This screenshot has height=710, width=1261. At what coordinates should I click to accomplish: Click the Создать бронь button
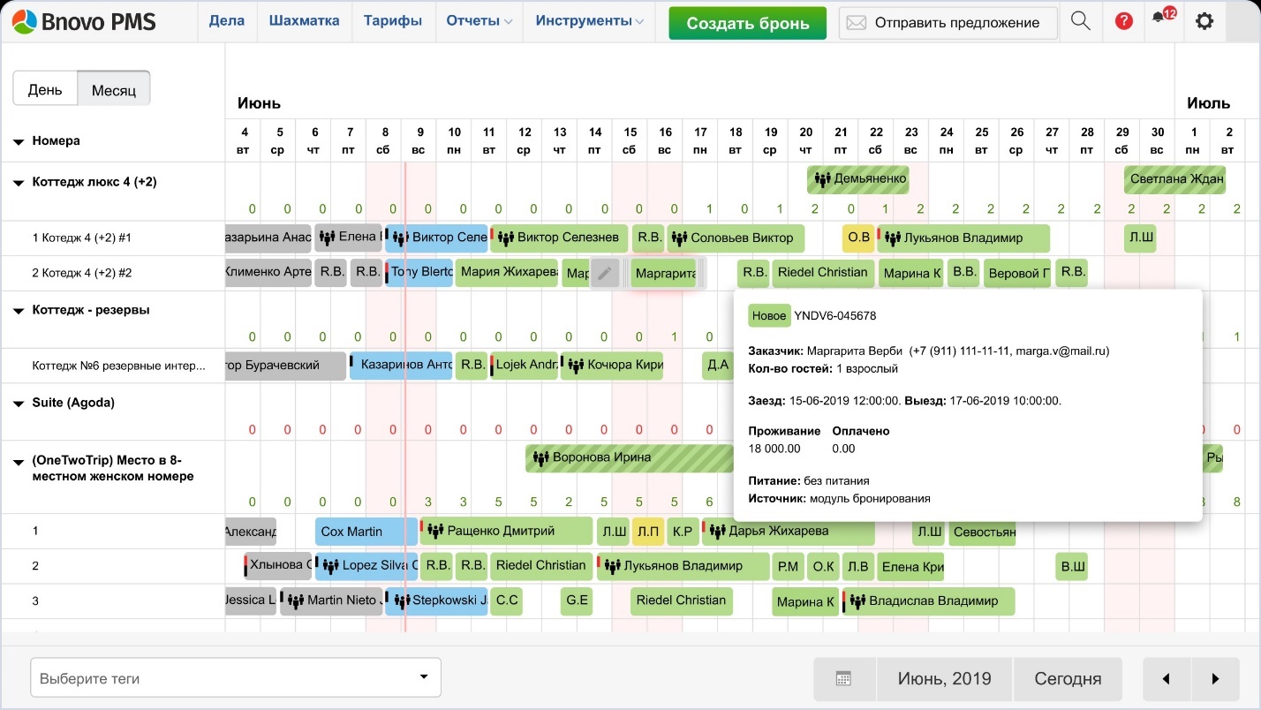point(747,23)
